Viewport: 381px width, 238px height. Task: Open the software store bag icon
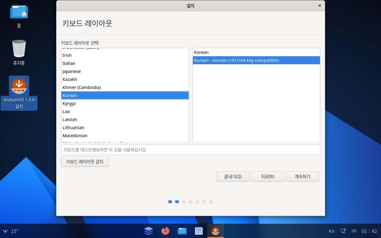[x=199, y=231]
